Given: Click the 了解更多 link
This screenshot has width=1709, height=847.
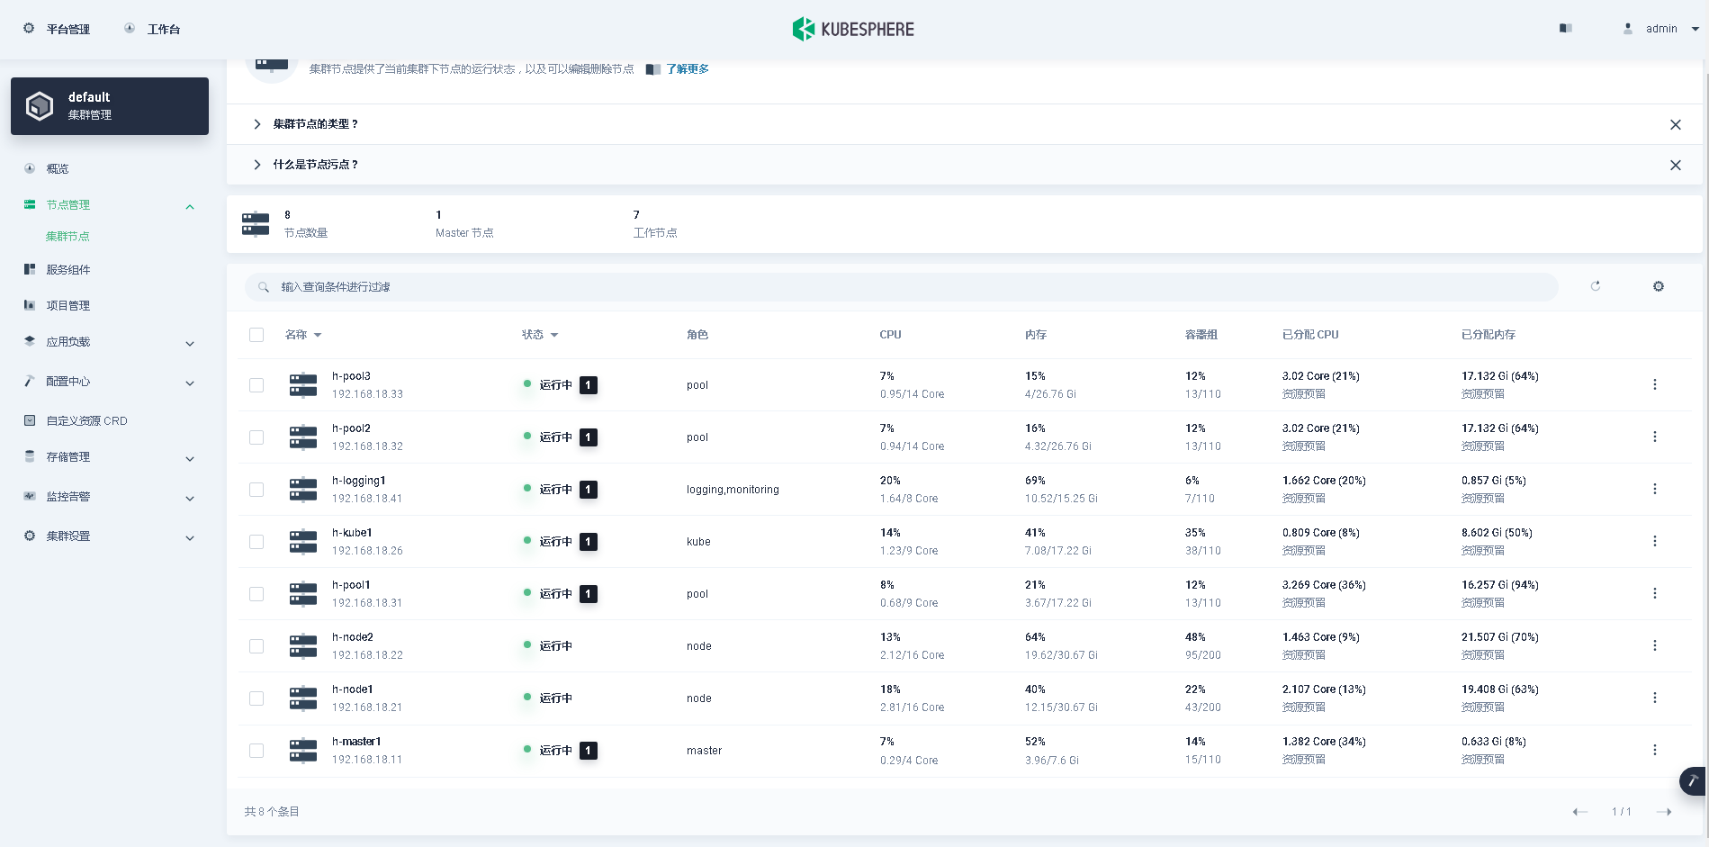Looking at the screenshot, I should point(688,69).
